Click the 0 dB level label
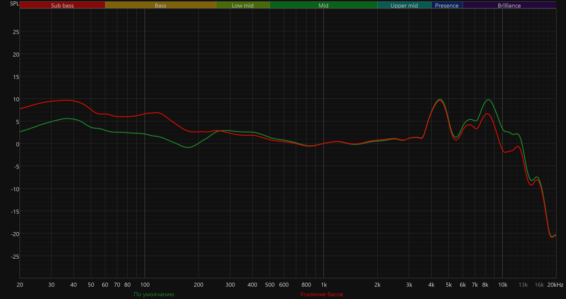 17,144
